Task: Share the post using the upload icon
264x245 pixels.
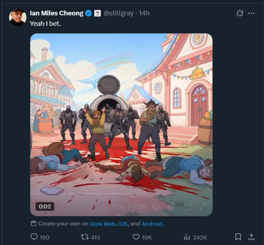Action: click(251, 237)
